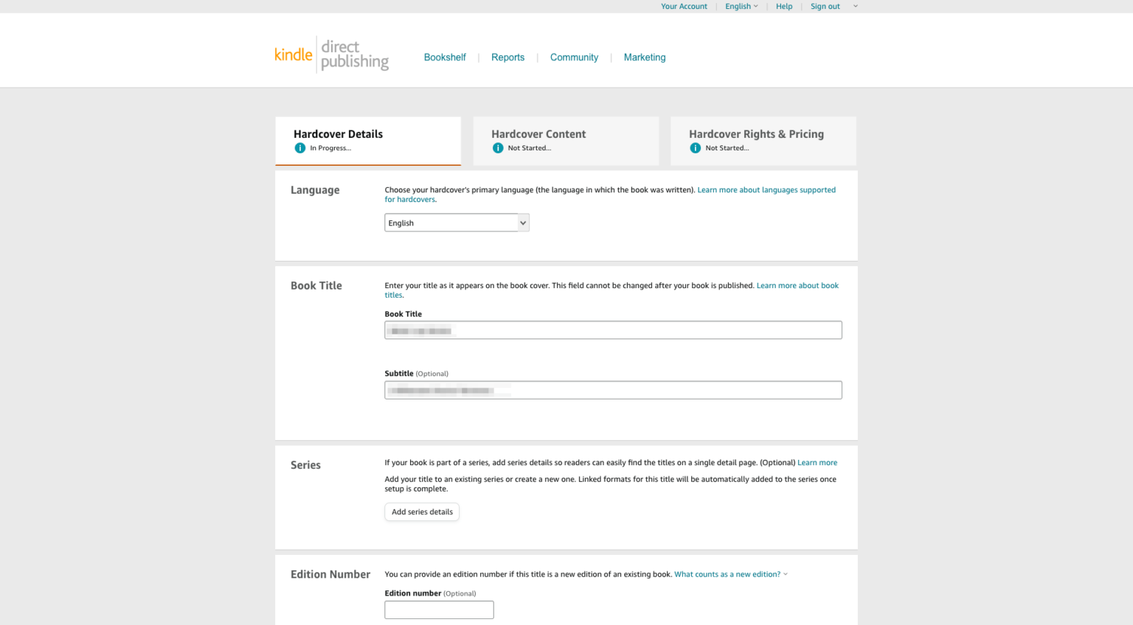Screen dimensions: 1133x625
Task: Switch to the Hardcover Content tab
Action: pyautogui.click(x=566, y=140)
